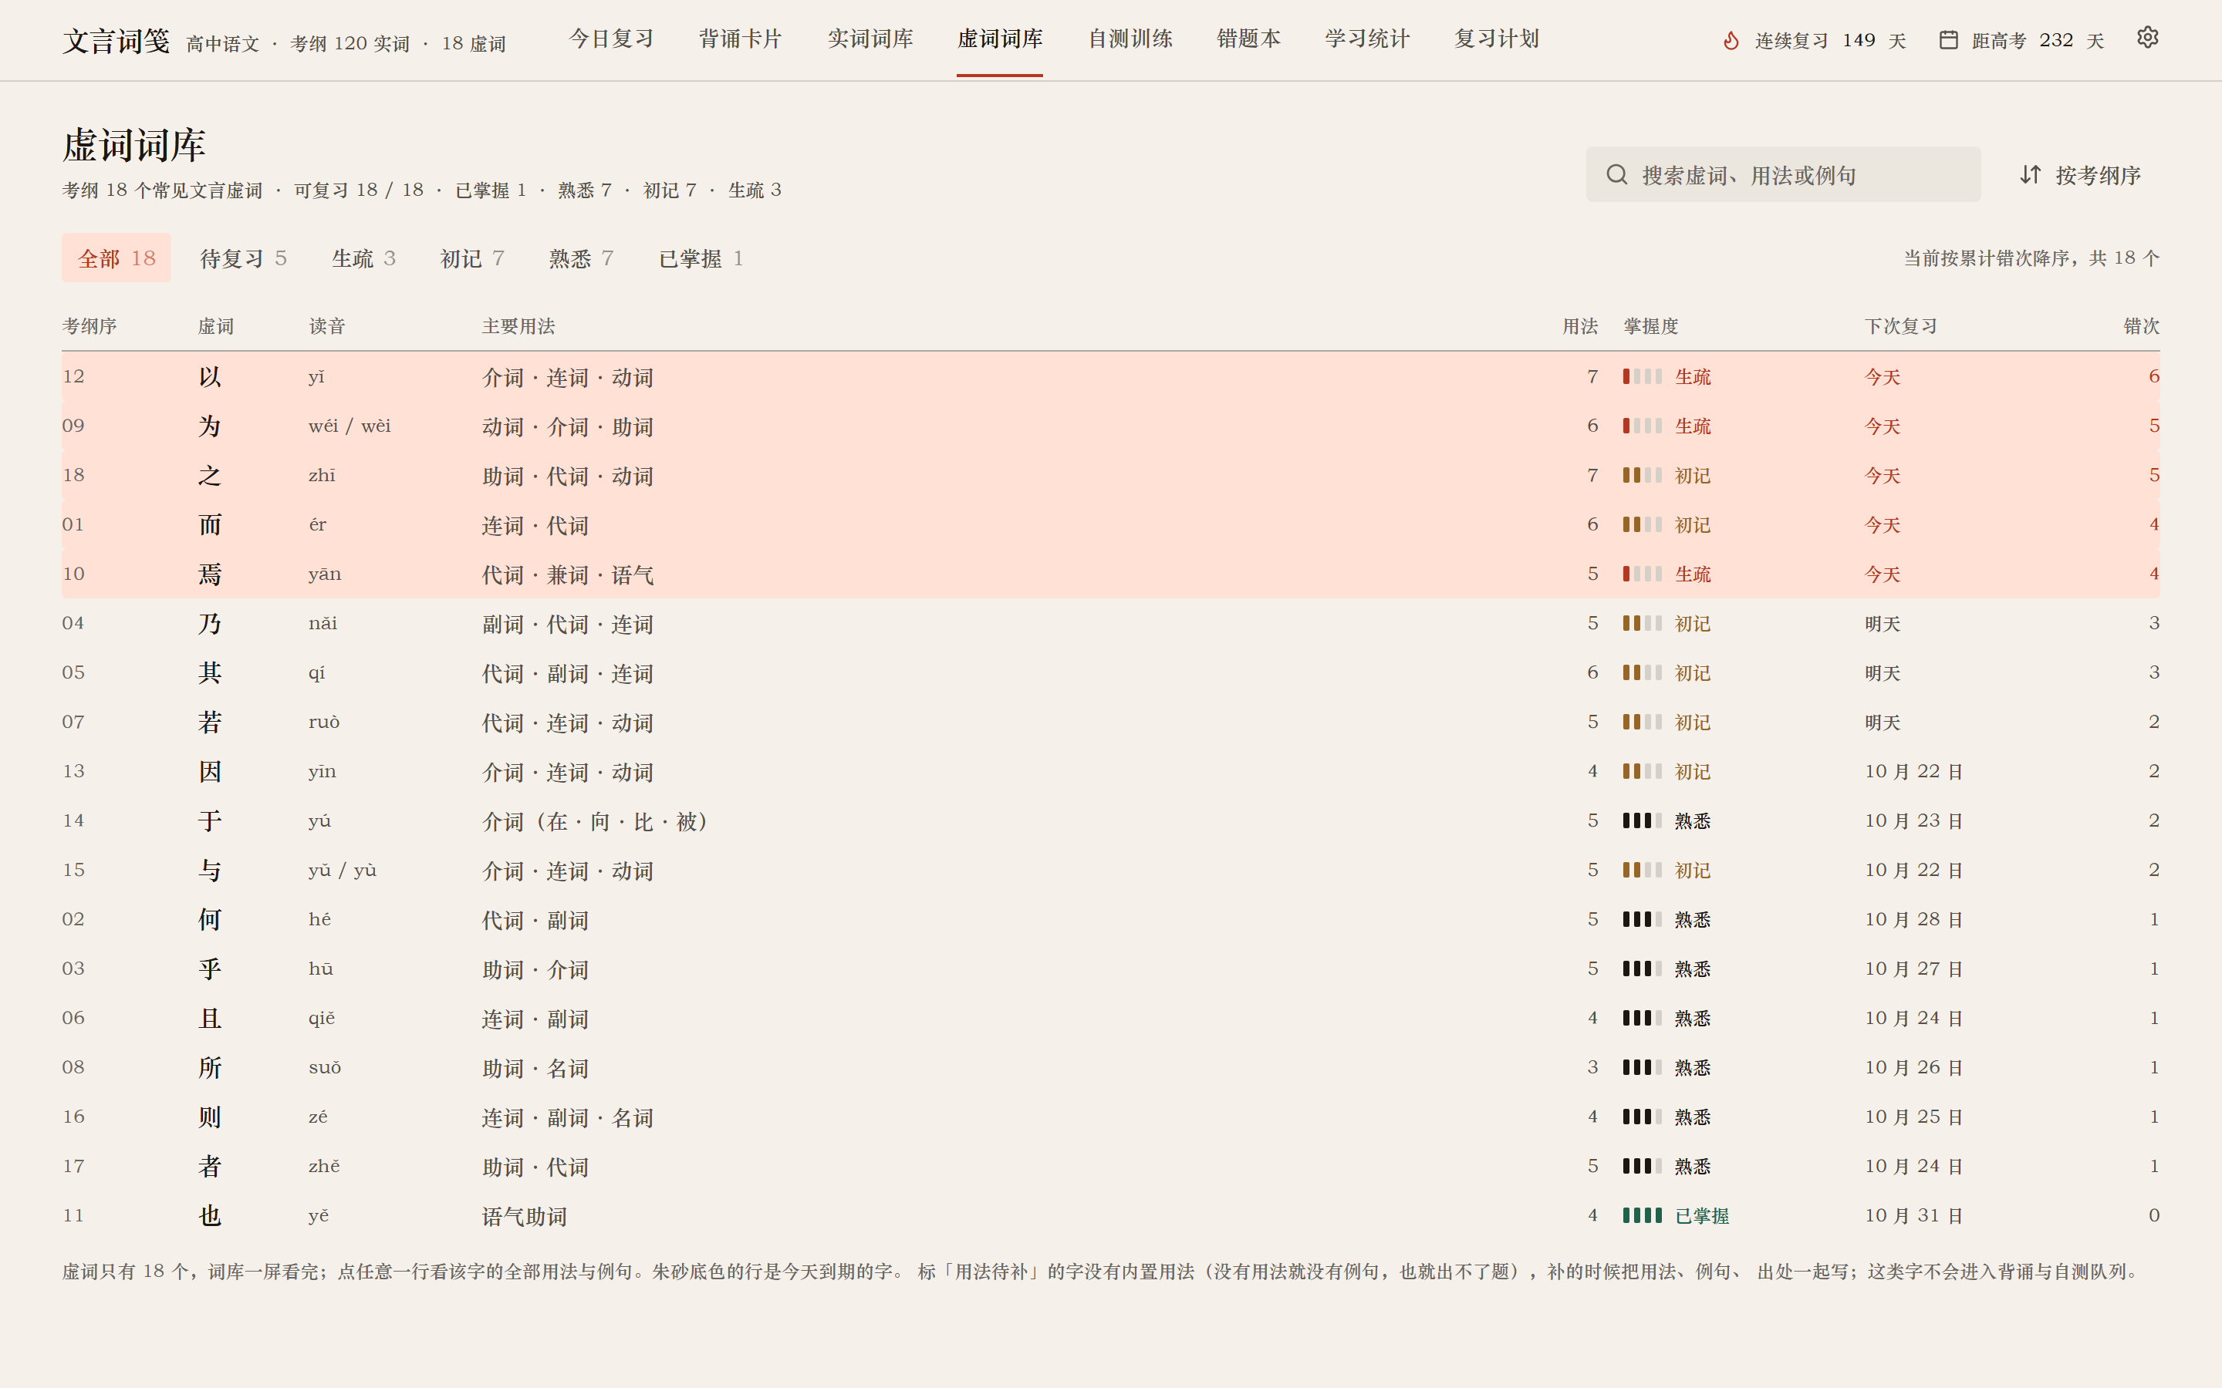This screenshot has width=2222, height=1388.
Task: Focus the 搜索虚词 search field
Action: (x=1783, y=174)
